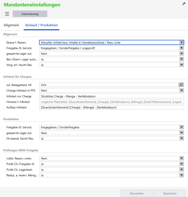The width and height of the screenshot is (188, 197).
Task: Click the Lizenzierung button
Action: 30,14
